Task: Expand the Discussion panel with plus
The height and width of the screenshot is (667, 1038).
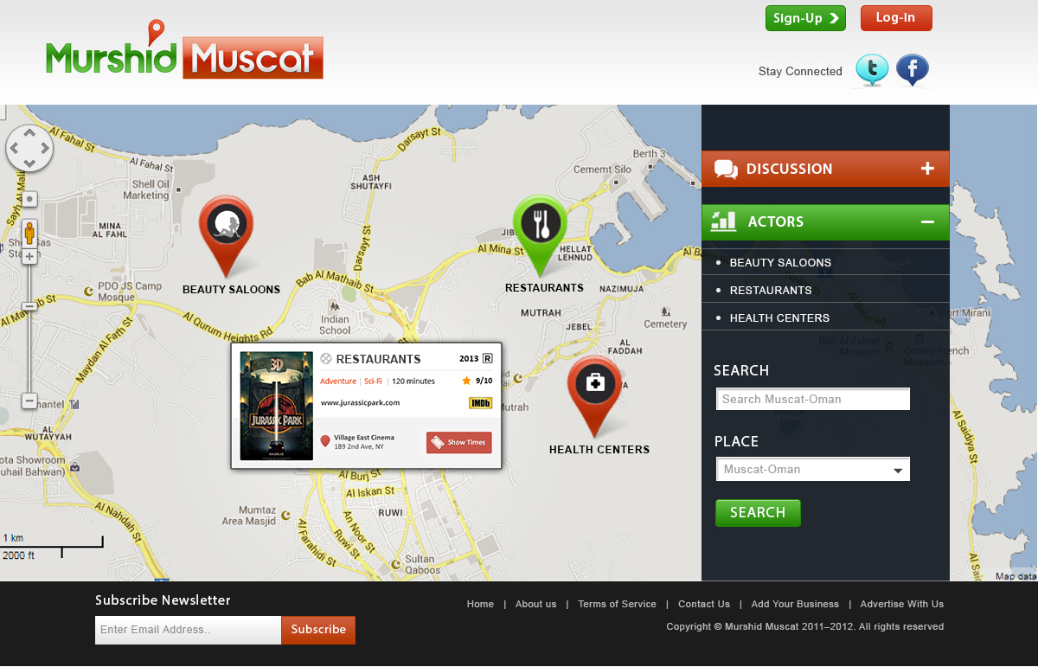Action: coord(927,169)
